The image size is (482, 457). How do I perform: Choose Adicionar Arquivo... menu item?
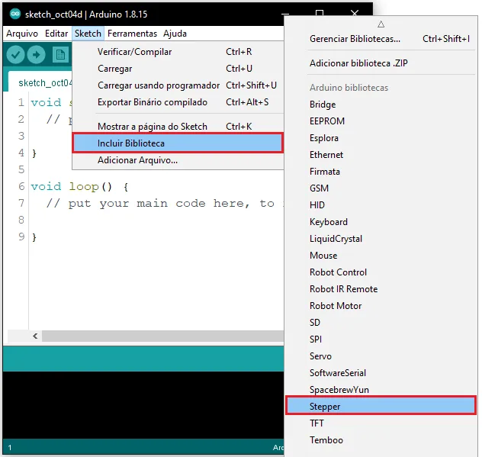pos(178,160)
